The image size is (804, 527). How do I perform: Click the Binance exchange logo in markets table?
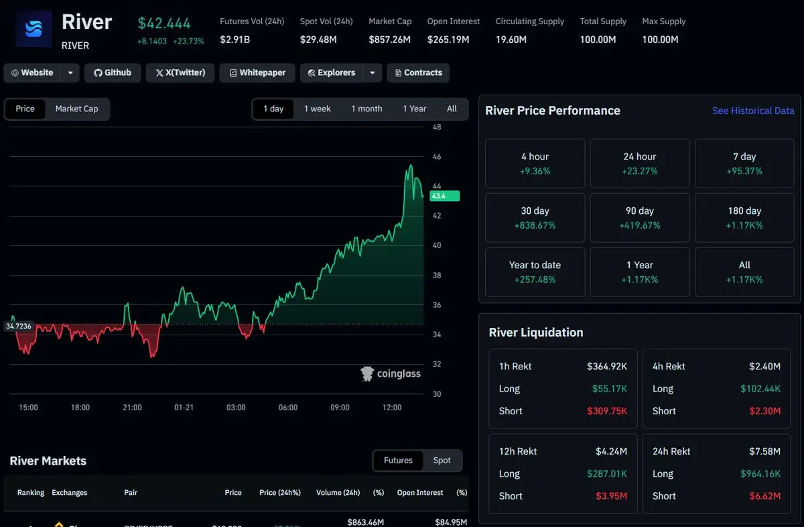click(x=59, y=524)
